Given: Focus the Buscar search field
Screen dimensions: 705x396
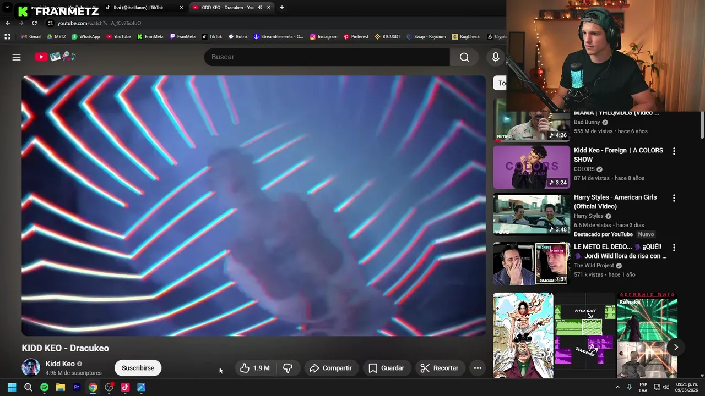Looking at the screenshot, I should (x=327, y=57).
